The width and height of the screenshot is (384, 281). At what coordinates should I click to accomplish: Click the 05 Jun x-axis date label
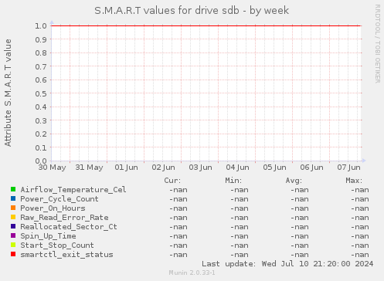(274, 168)
